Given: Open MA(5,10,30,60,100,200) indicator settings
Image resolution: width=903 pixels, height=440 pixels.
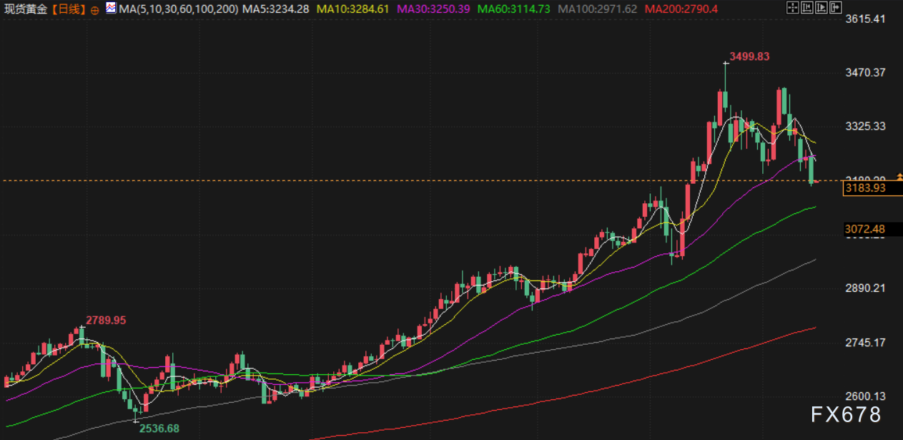Looking at the screenshot, I should click(179, 9).
